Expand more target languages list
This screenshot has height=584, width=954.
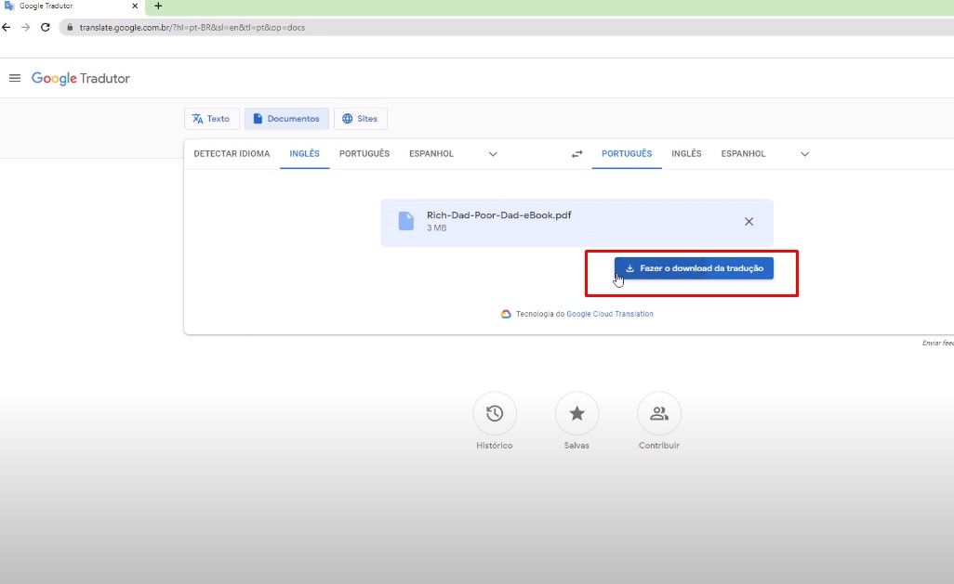(805, 154)
